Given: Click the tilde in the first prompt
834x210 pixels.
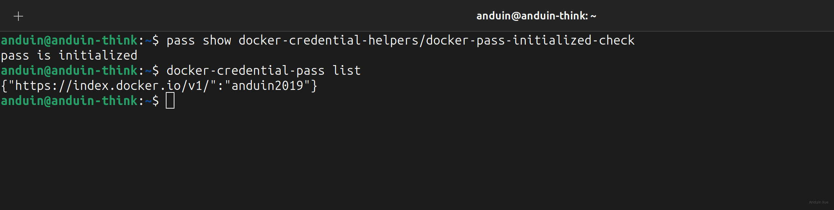Looking at the screenshot, I should point(148,40).
